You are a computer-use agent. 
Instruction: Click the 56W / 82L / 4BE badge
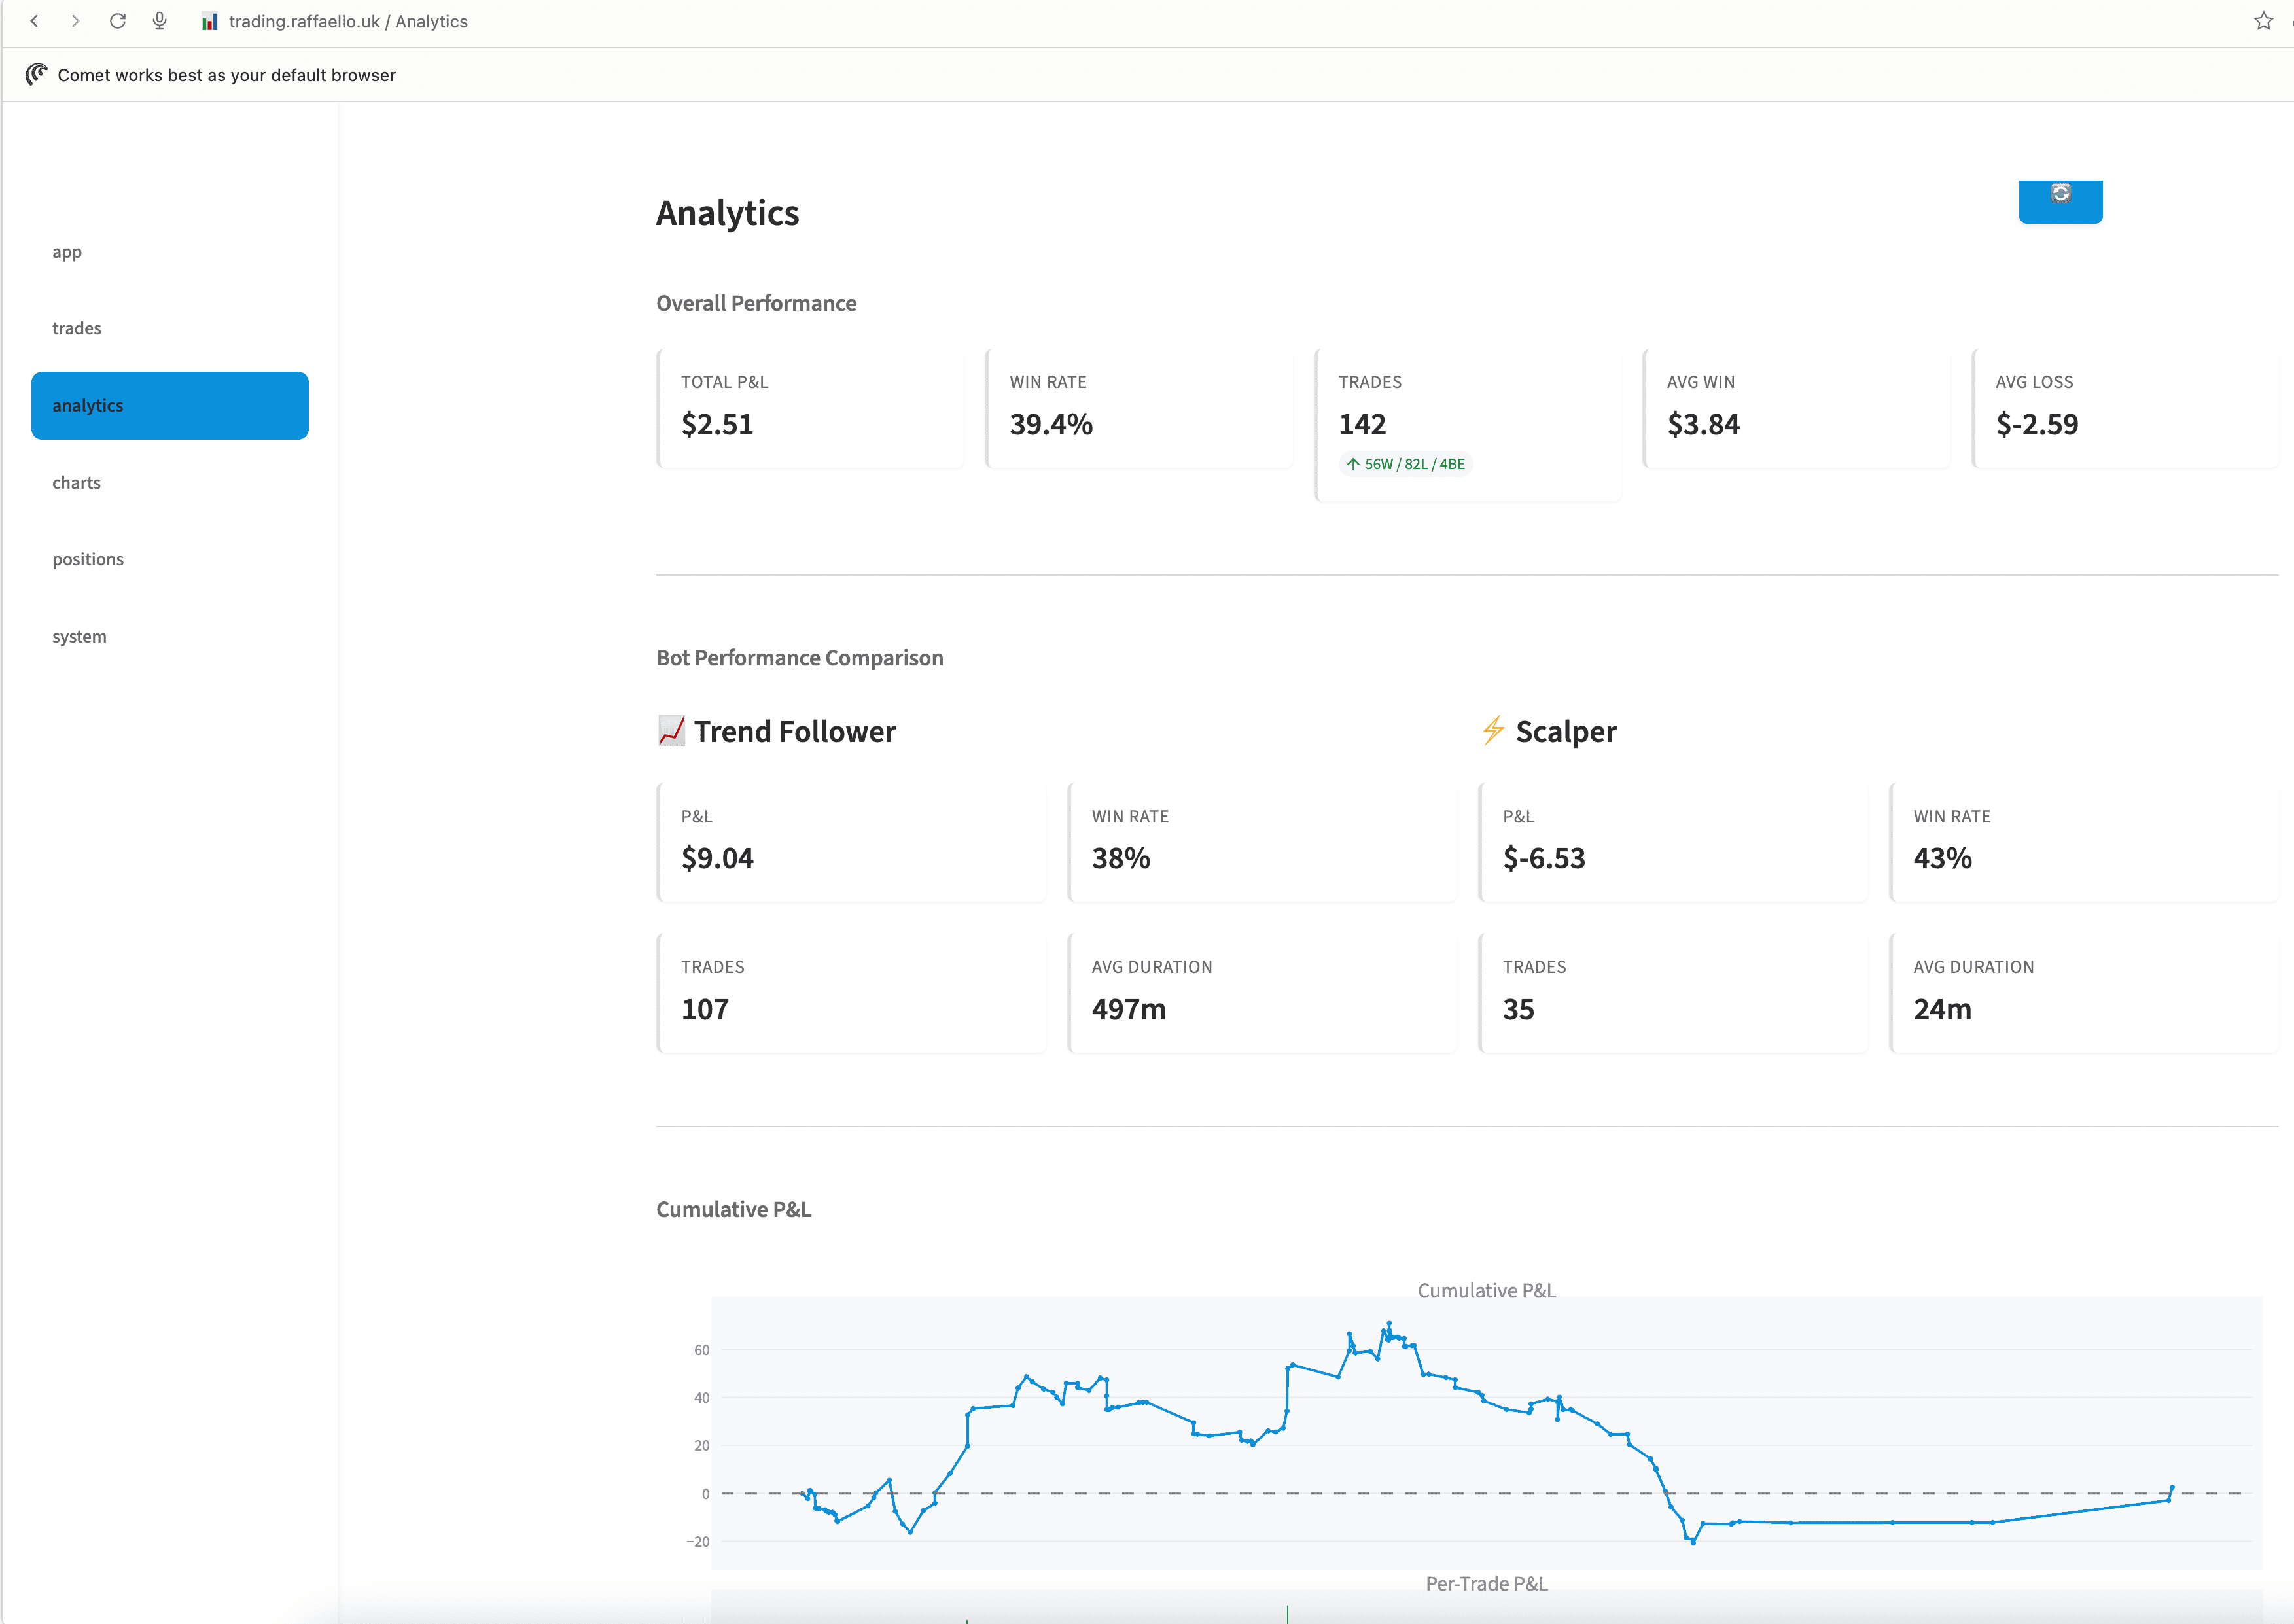click(1406, 464)
